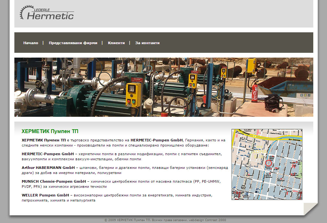
Task: Open the Начало menu item
Action: pos(31,43)
